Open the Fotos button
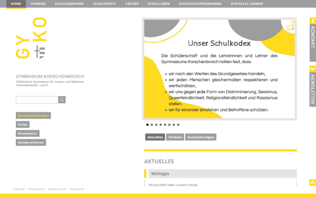The image size is (316, 197). 23,125
